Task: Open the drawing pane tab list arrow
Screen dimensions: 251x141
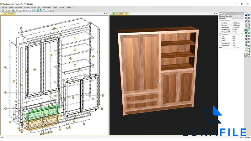Action: (x=104, y=14)
